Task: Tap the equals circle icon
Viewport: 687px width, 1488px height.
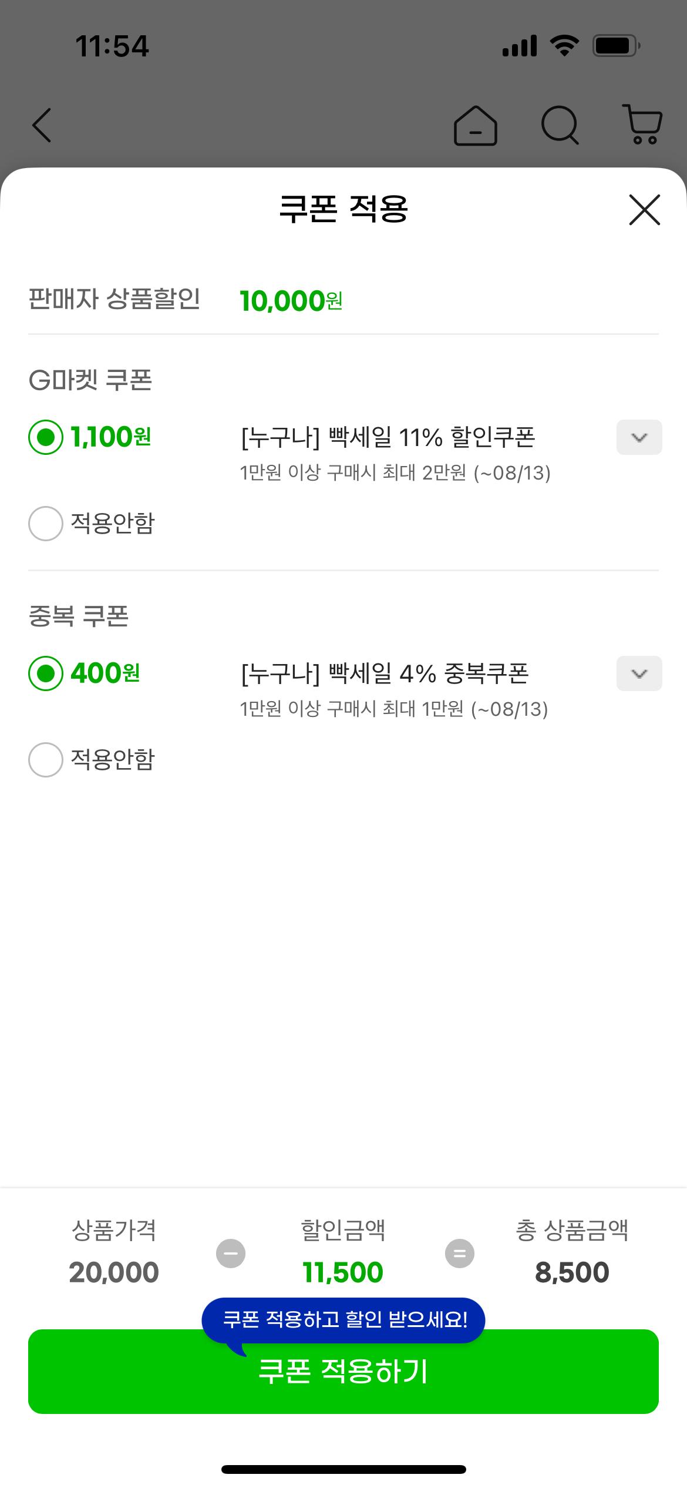Action: (x=460, y=1254)
